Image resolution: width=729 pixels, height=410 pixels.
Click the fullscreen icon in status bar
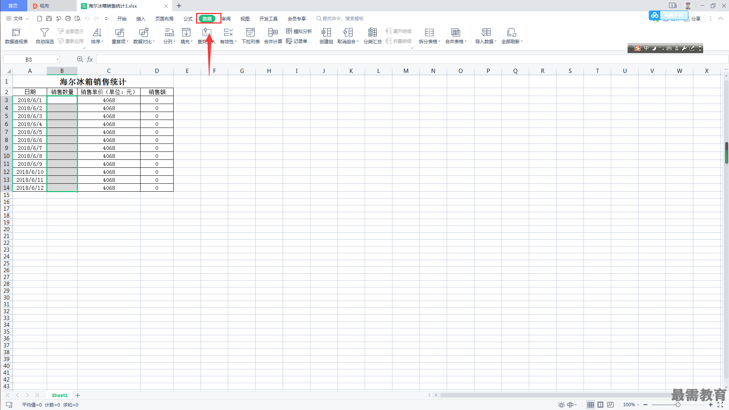pyautogui.click(x=720, y=405)
